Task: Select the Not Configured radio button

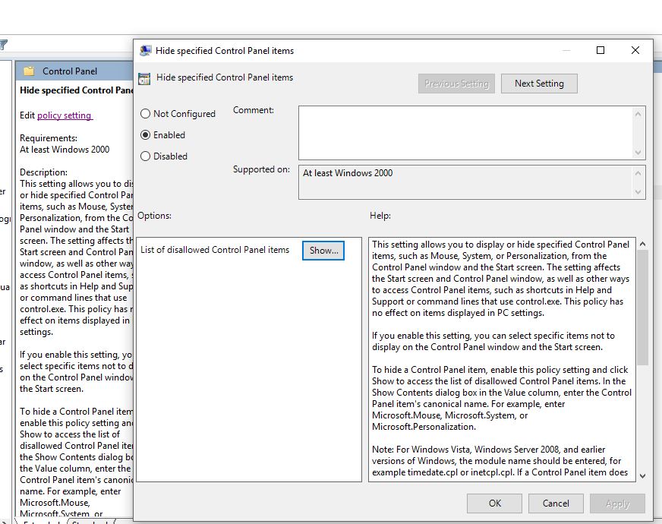Action: coord(143,113)
